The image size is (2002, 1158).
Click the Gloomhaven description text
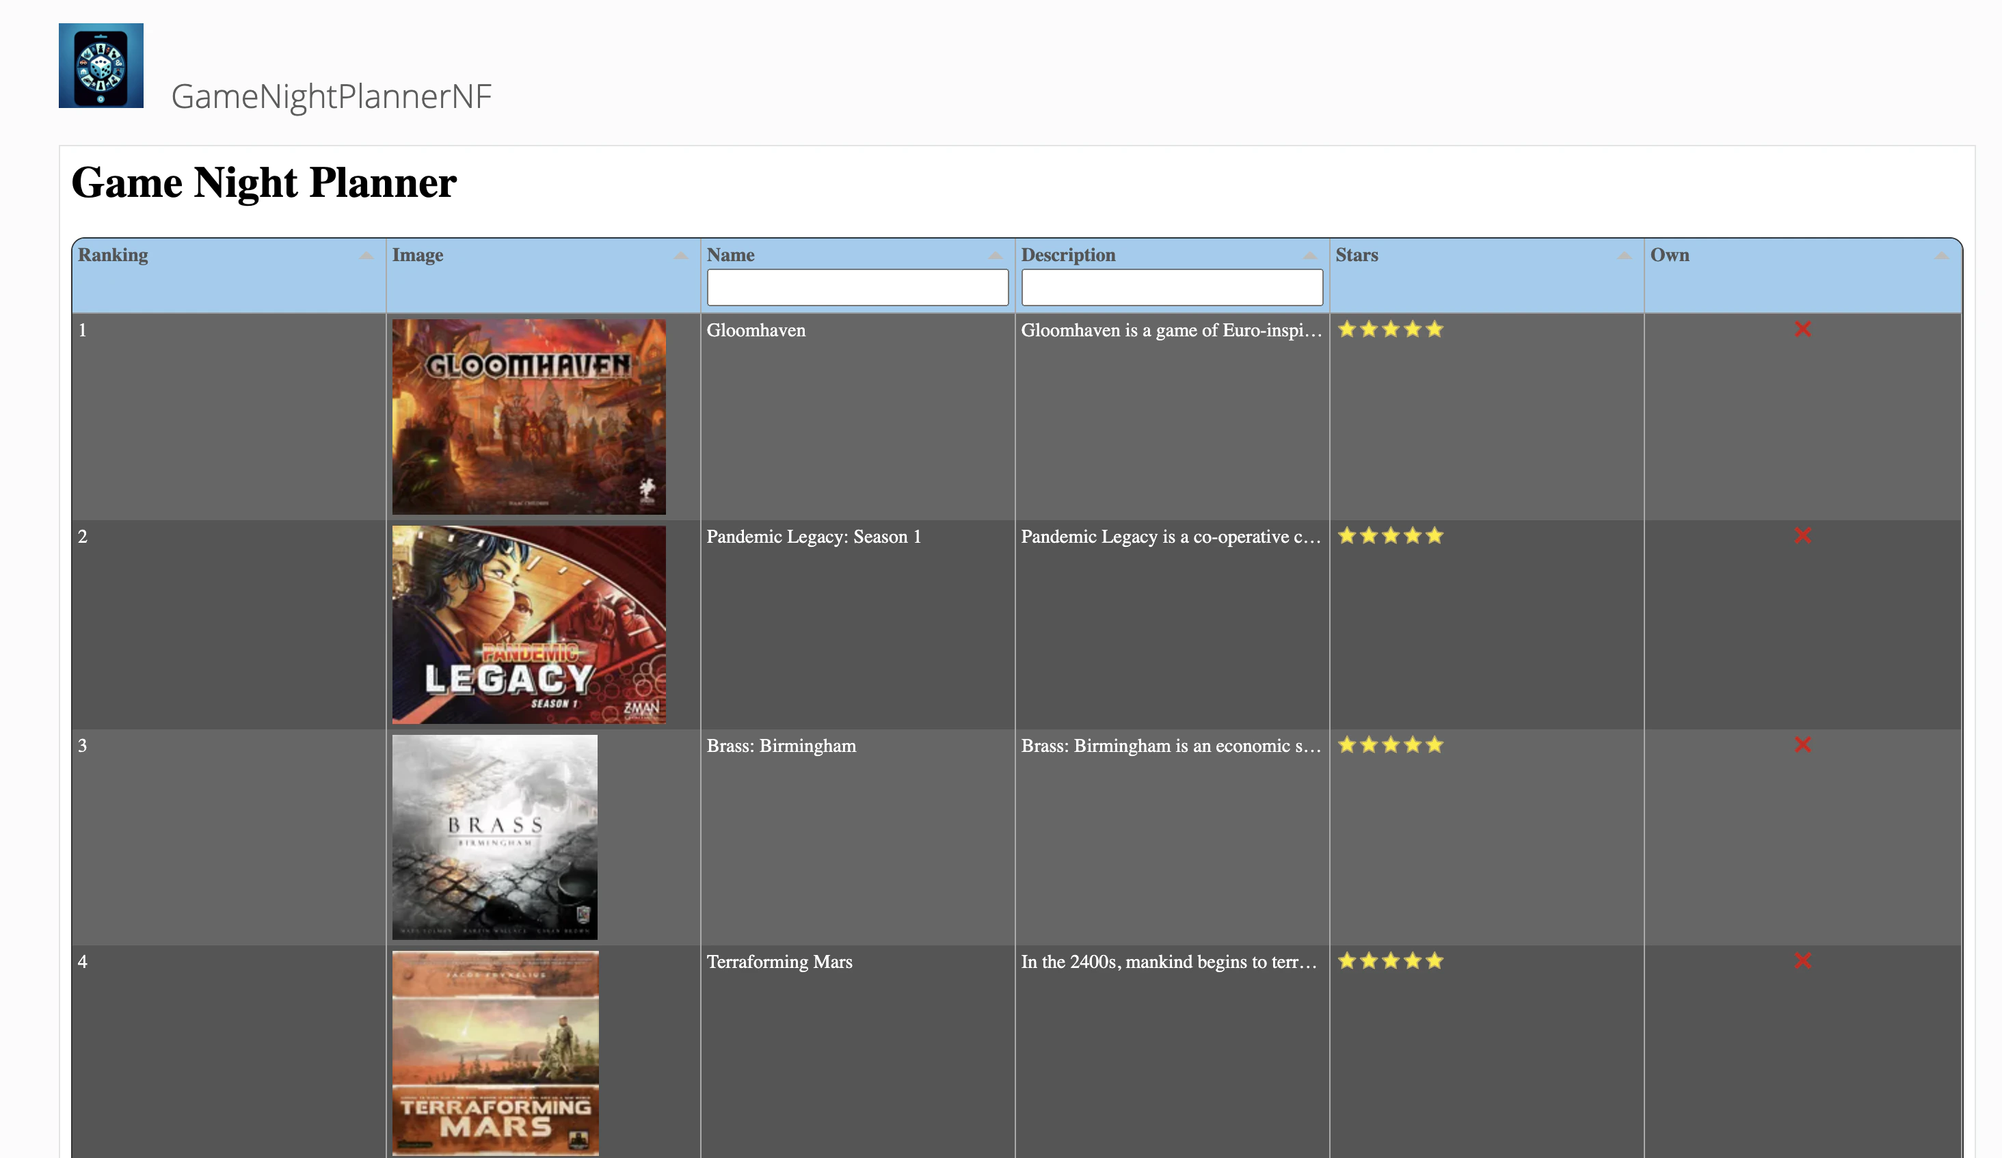pyautogui.click(x=1172, y=330)
